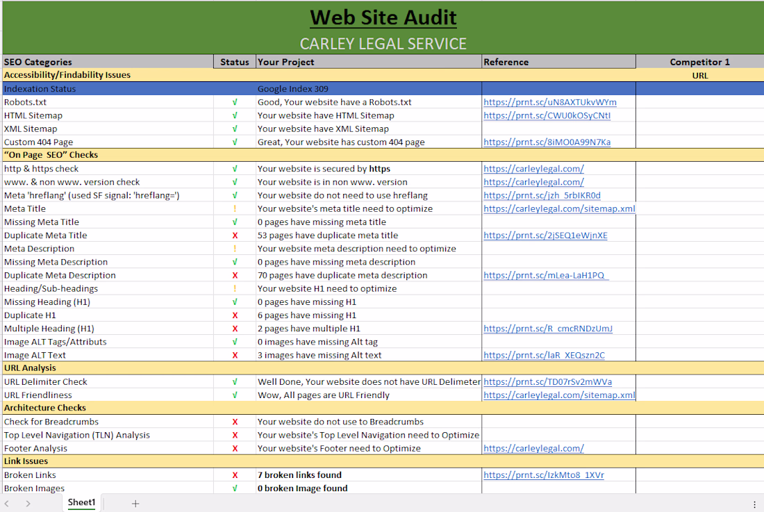Select '70 pages have duplicate meta description'
The height and width of the screenshot is (512, 764).
[368, 275]
